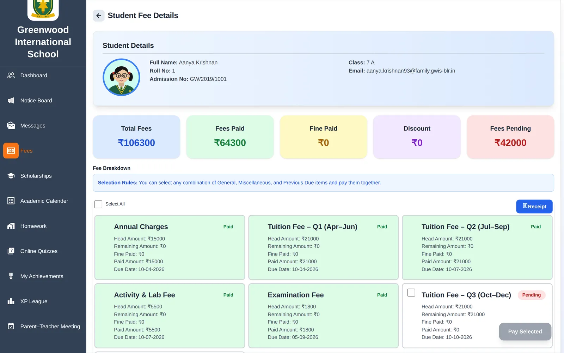Click the student email address

(411, 71)
